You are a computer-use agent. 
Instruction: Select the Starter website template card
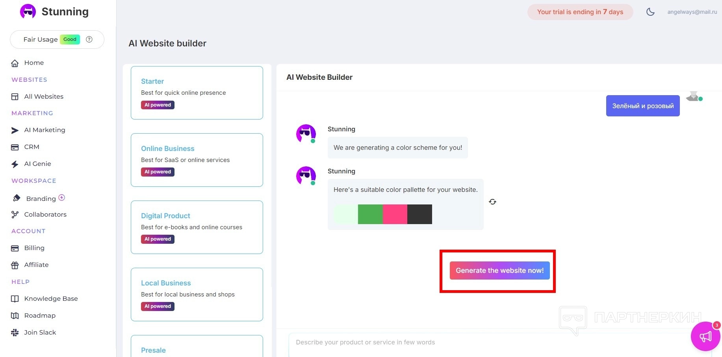coord(197,93)
